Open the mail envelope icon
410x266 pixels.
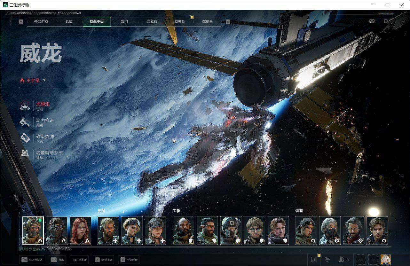click(372, 21)
